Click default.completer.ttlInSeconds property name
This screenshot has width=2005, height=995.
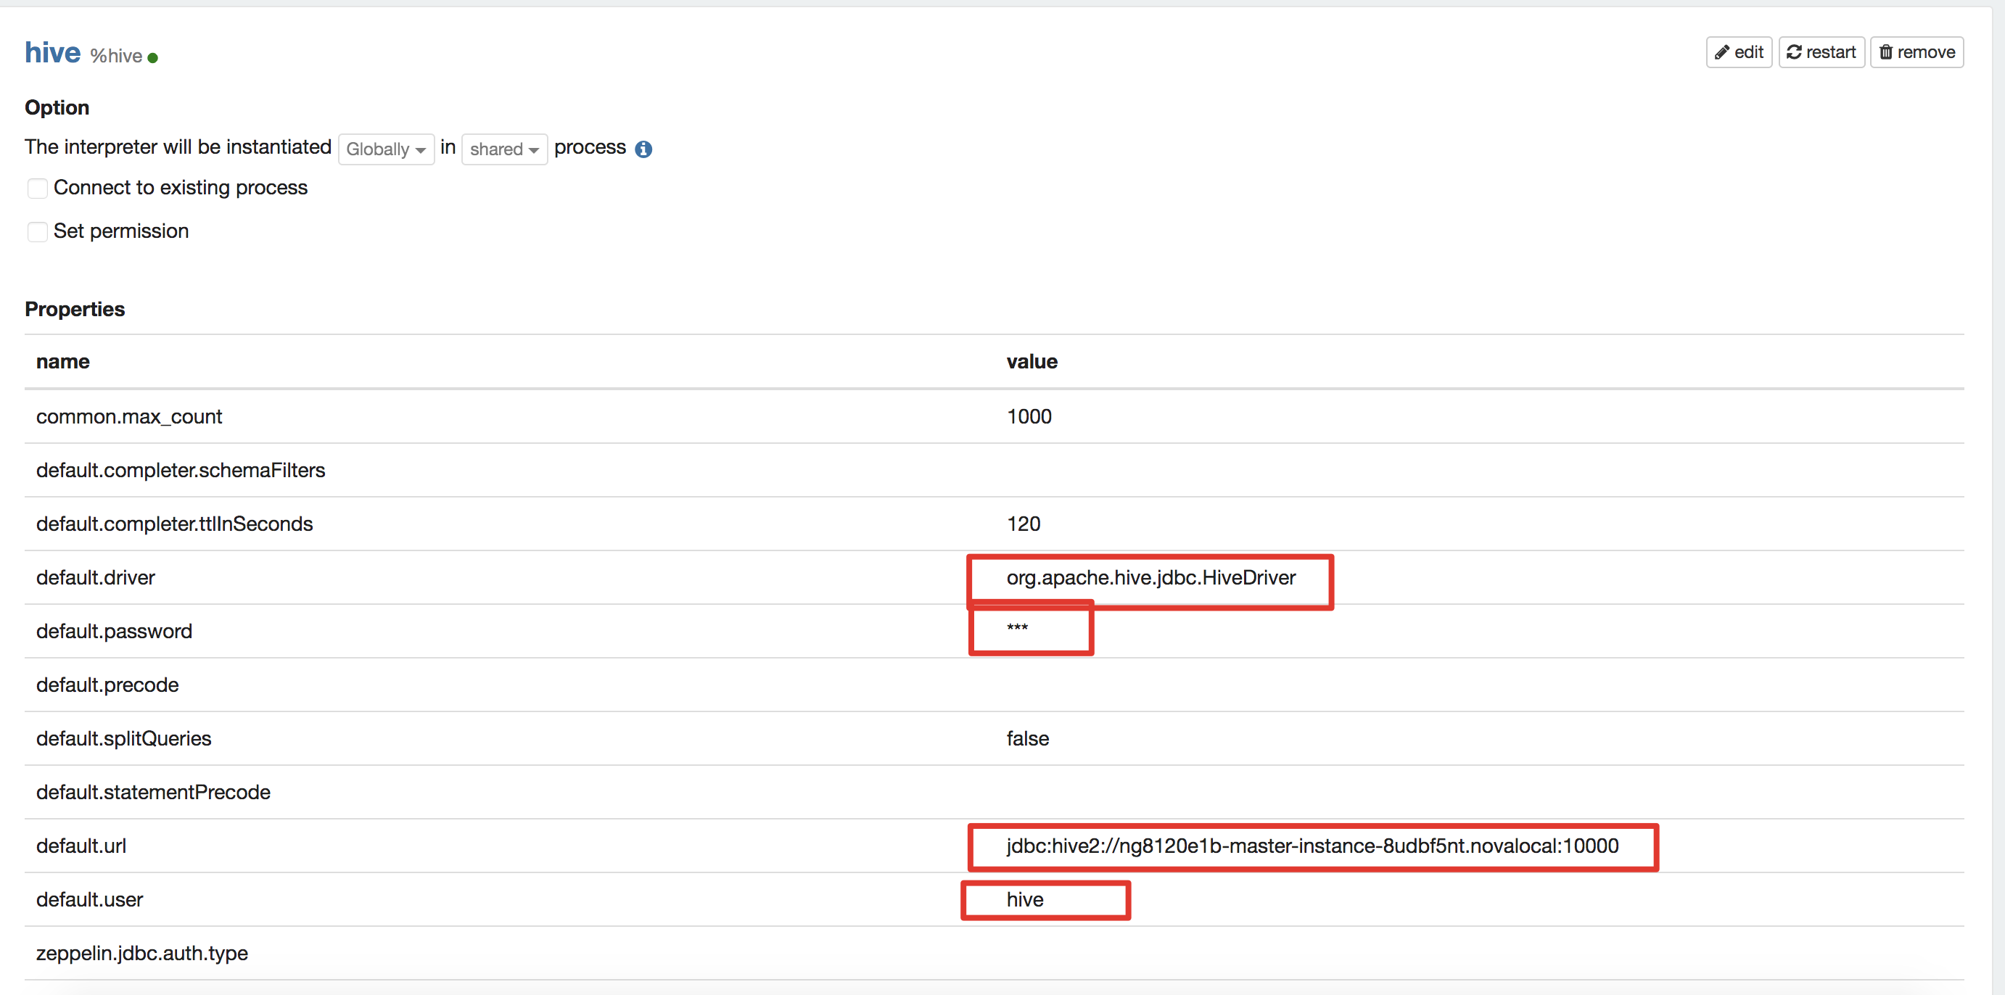[174, 524]
